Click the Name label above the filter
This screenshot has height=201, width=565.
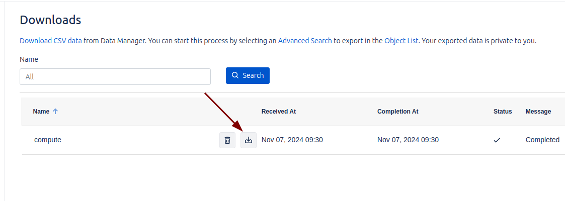coord(29,59)
